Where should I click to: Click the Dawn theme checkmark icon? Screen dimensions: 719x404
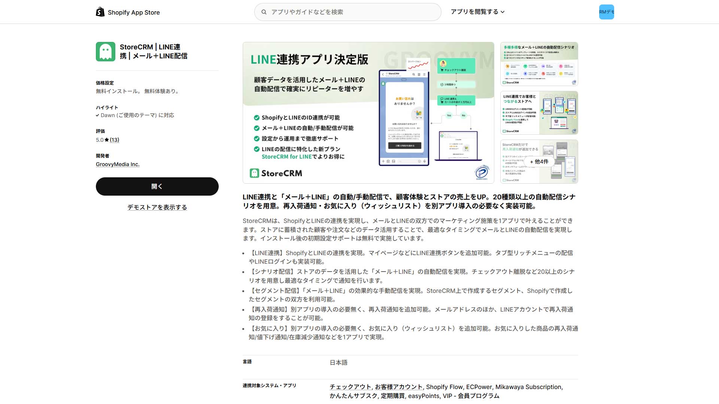click(x=97, y=116)
